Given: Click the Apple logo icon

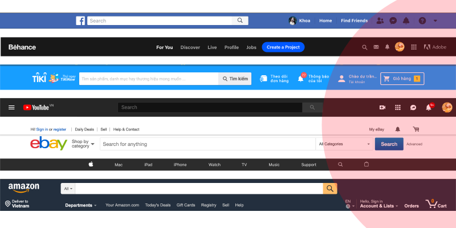Looking at the screenshot, I should click(x=91, y=164).
